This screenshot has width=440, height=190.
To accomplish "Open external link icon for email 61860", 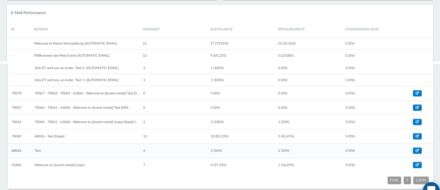I will pyautogui.click(x=417, y=165).
